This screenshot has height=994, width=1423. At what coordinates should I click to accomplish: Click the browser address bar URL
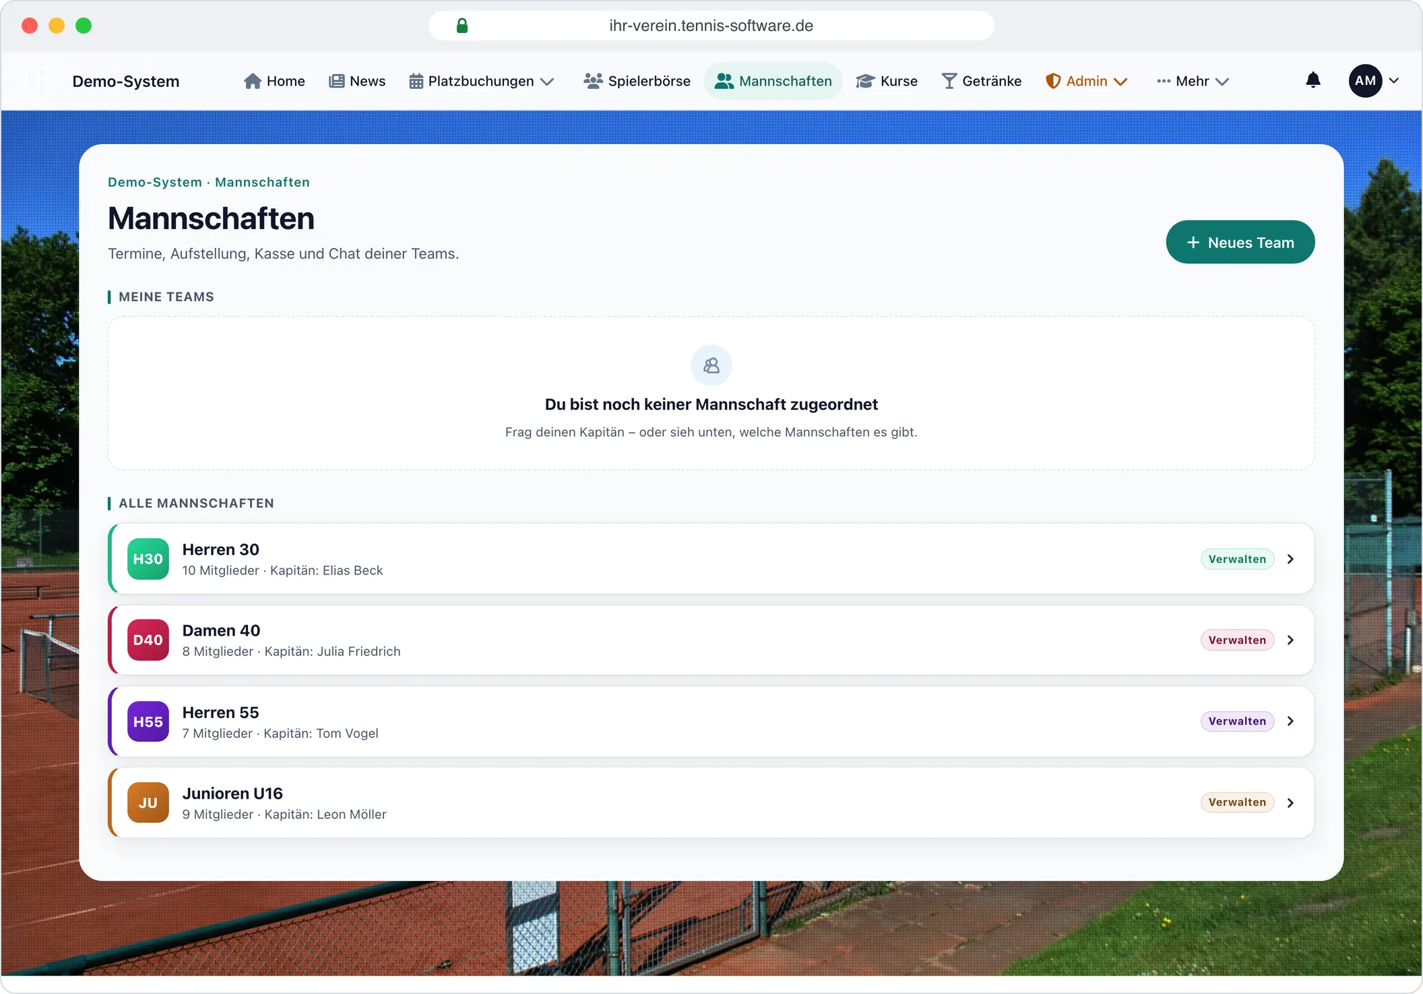click(711, 26)
